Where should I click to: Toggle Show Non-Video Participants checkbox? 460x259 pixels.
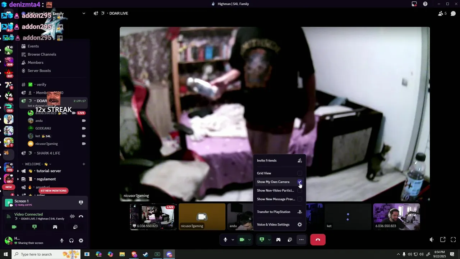300,191
